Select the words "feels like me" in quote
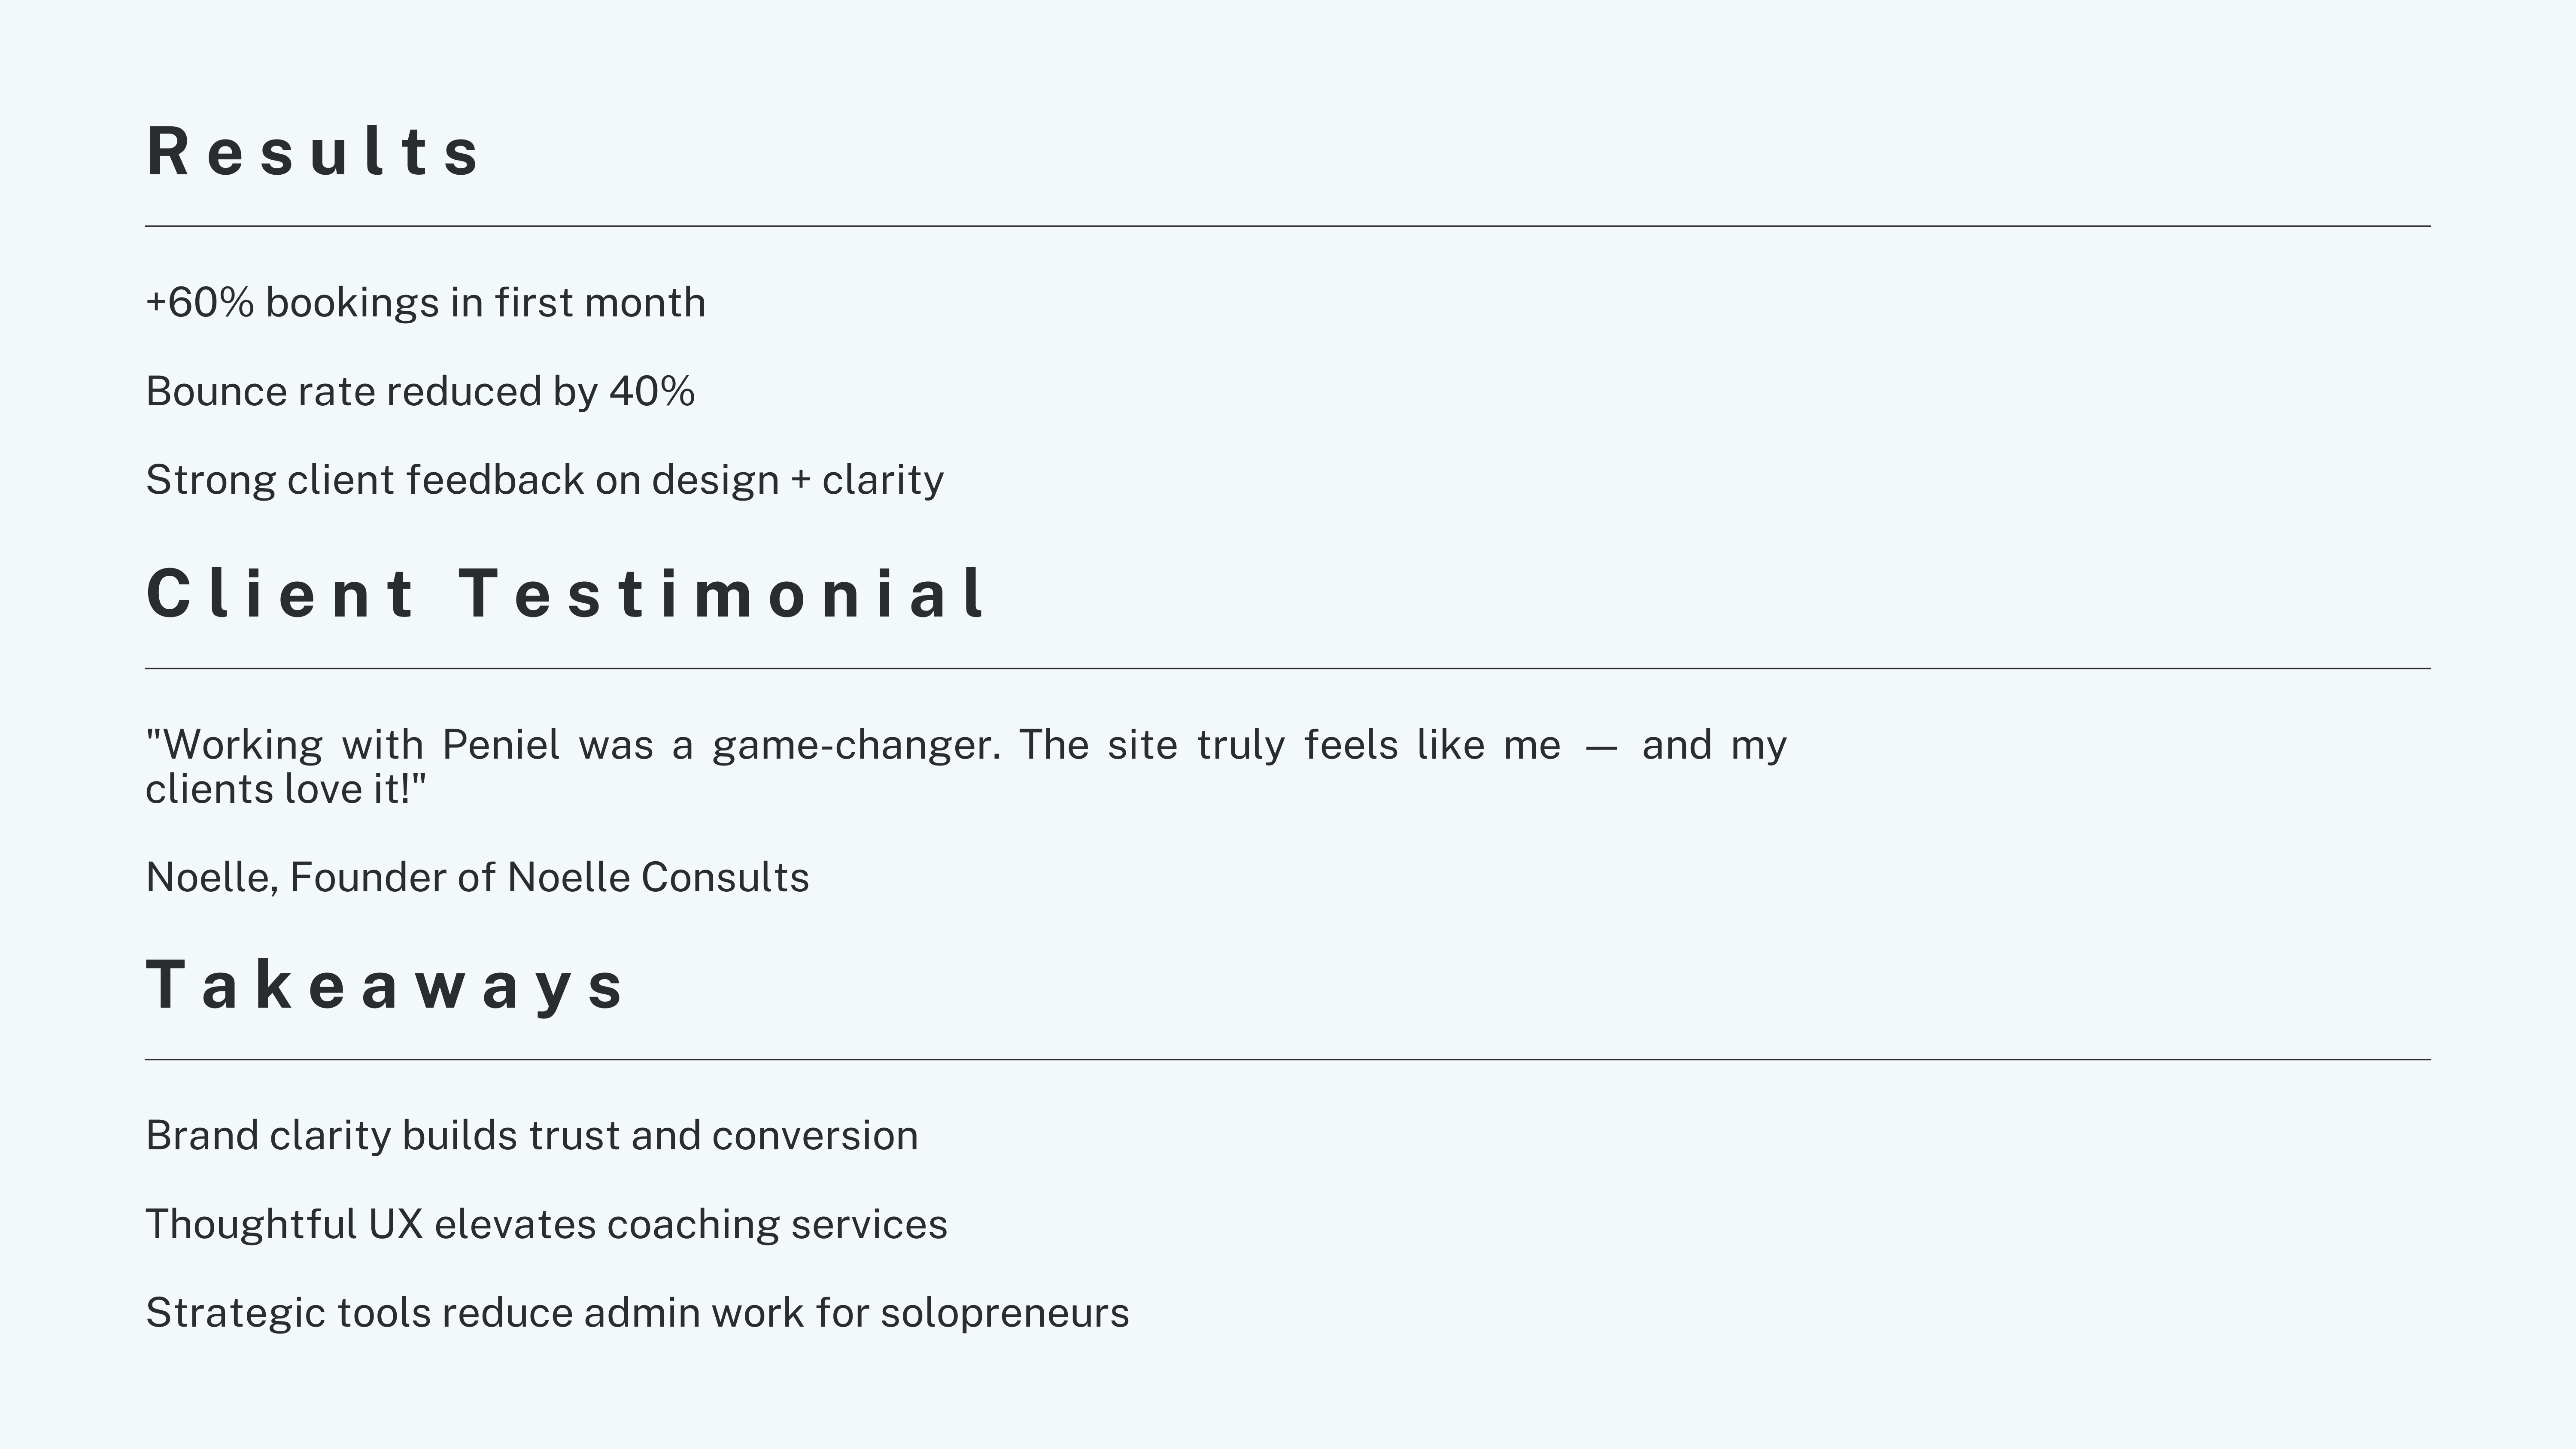This screenshot has height=1449, width=2576. click(1432, 745)
